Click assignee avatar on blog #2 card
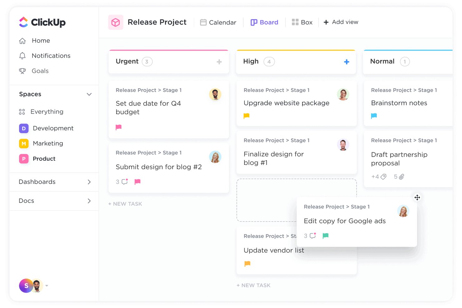The image size is (462, 308). coord(215,157)
